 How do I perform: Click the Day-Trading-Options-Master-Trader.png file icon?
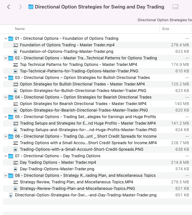coord(15,169)
